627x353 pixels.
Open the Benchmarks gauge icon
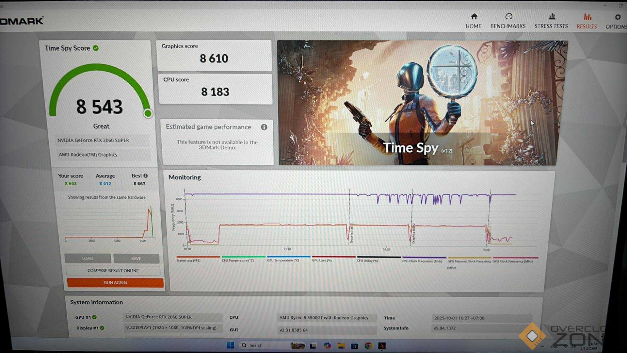coord(508,17)
